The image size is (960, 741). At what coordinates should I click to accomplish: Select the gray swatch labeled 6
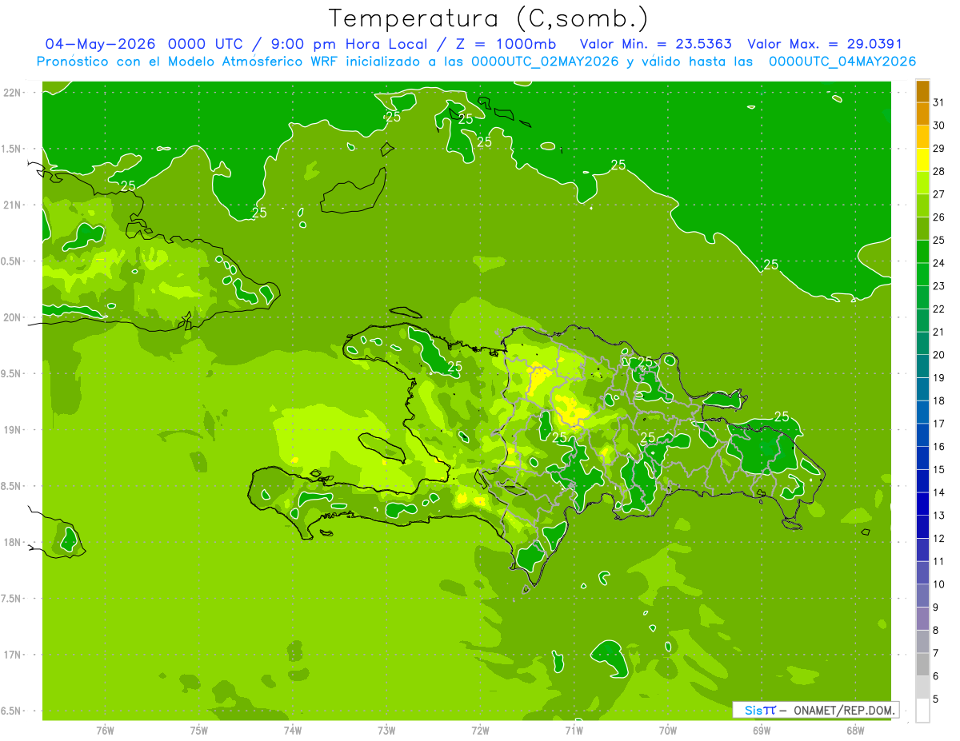[x=922, y=665]
